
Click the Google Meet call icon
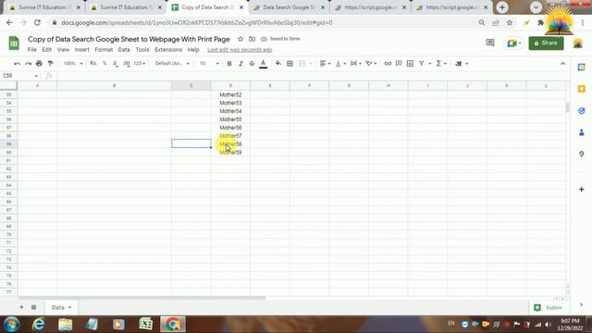[x=514, y=43]
